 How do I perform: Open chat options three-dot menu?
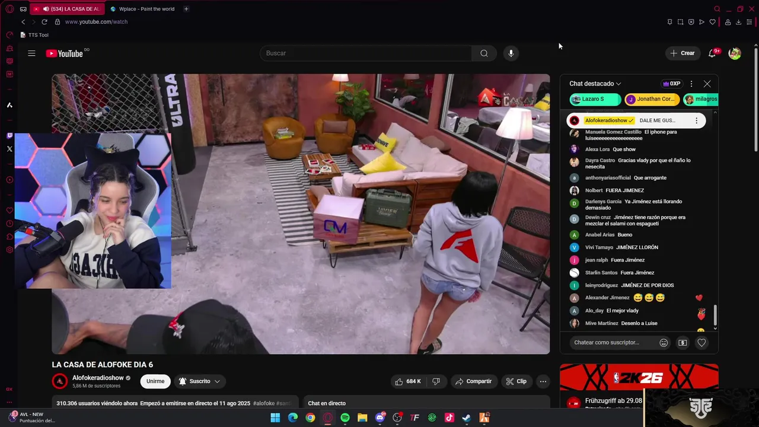[x=691, y=84]
